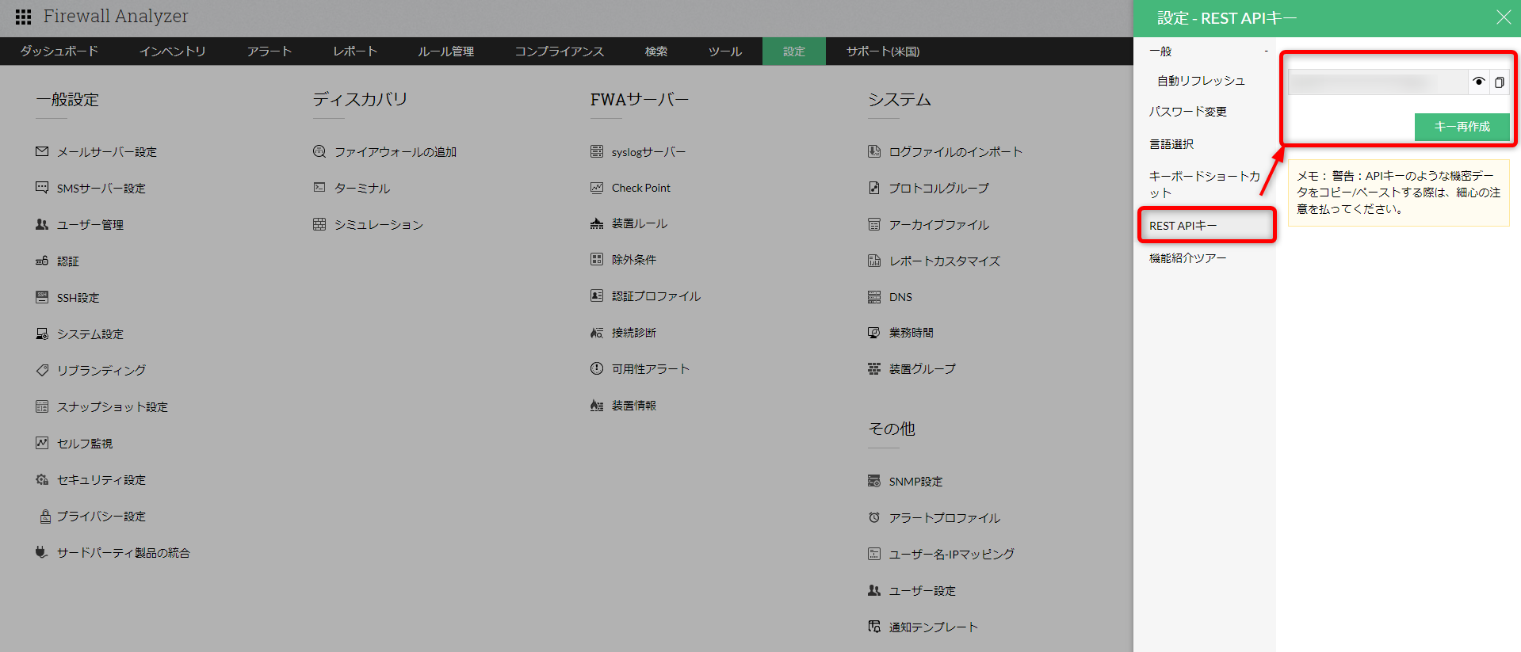This screenshot has height=652, width=1521.
Task: Select the コンプライアンス tab
Action: [560, 51]
